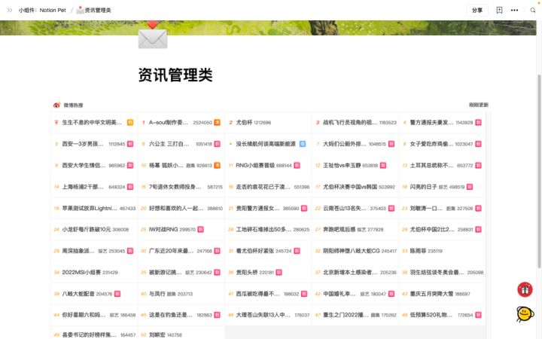Click the pink badge beside 闪亮的日子
542x339 pixels.
470,187
